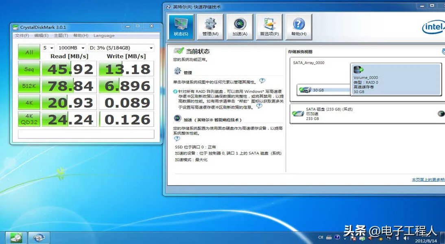Run the 4K QD32 test
The width and height of the screenshot is (445, 244).
pyautogui.click(x=29, y=117)
